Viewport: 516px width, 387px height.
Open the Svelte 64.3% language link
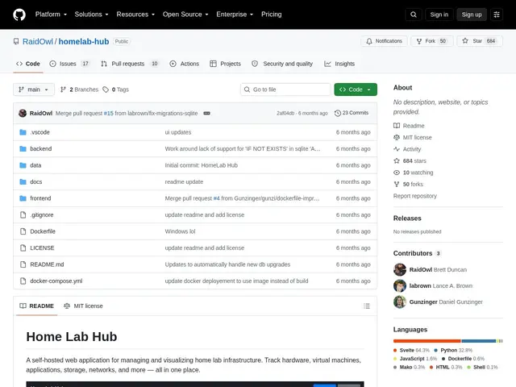tap(411, 350)
